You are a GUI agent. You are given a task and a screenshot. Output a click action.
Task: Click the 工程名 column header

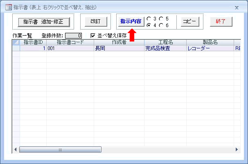[165, 42]
